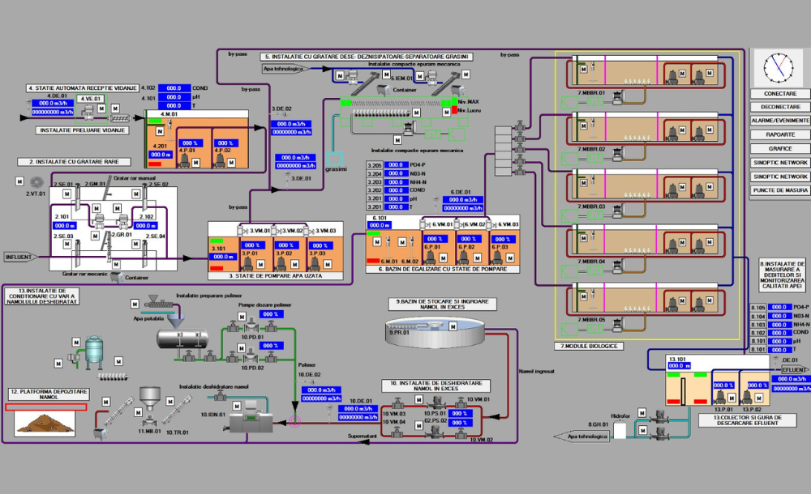Click 2.102 level value field

146,226
